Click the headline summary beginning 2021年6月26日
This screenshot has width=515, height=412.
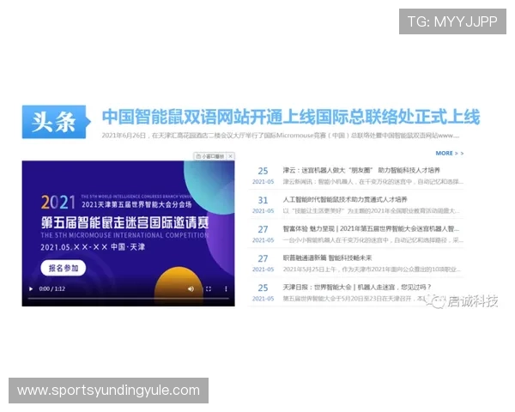click(x=281, y=136)
